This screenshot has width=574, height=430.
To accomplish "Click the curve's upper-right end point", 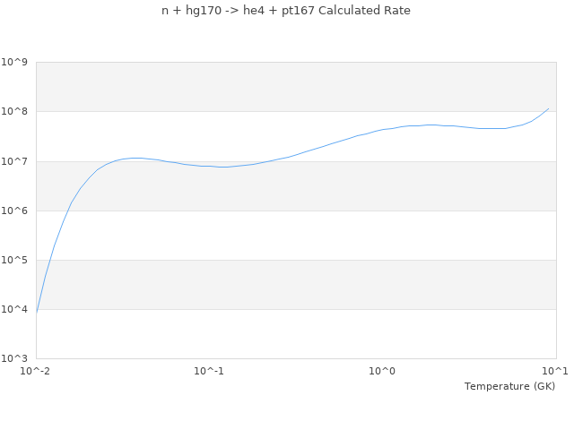I will pyautogui.click(x=548, y=108).
